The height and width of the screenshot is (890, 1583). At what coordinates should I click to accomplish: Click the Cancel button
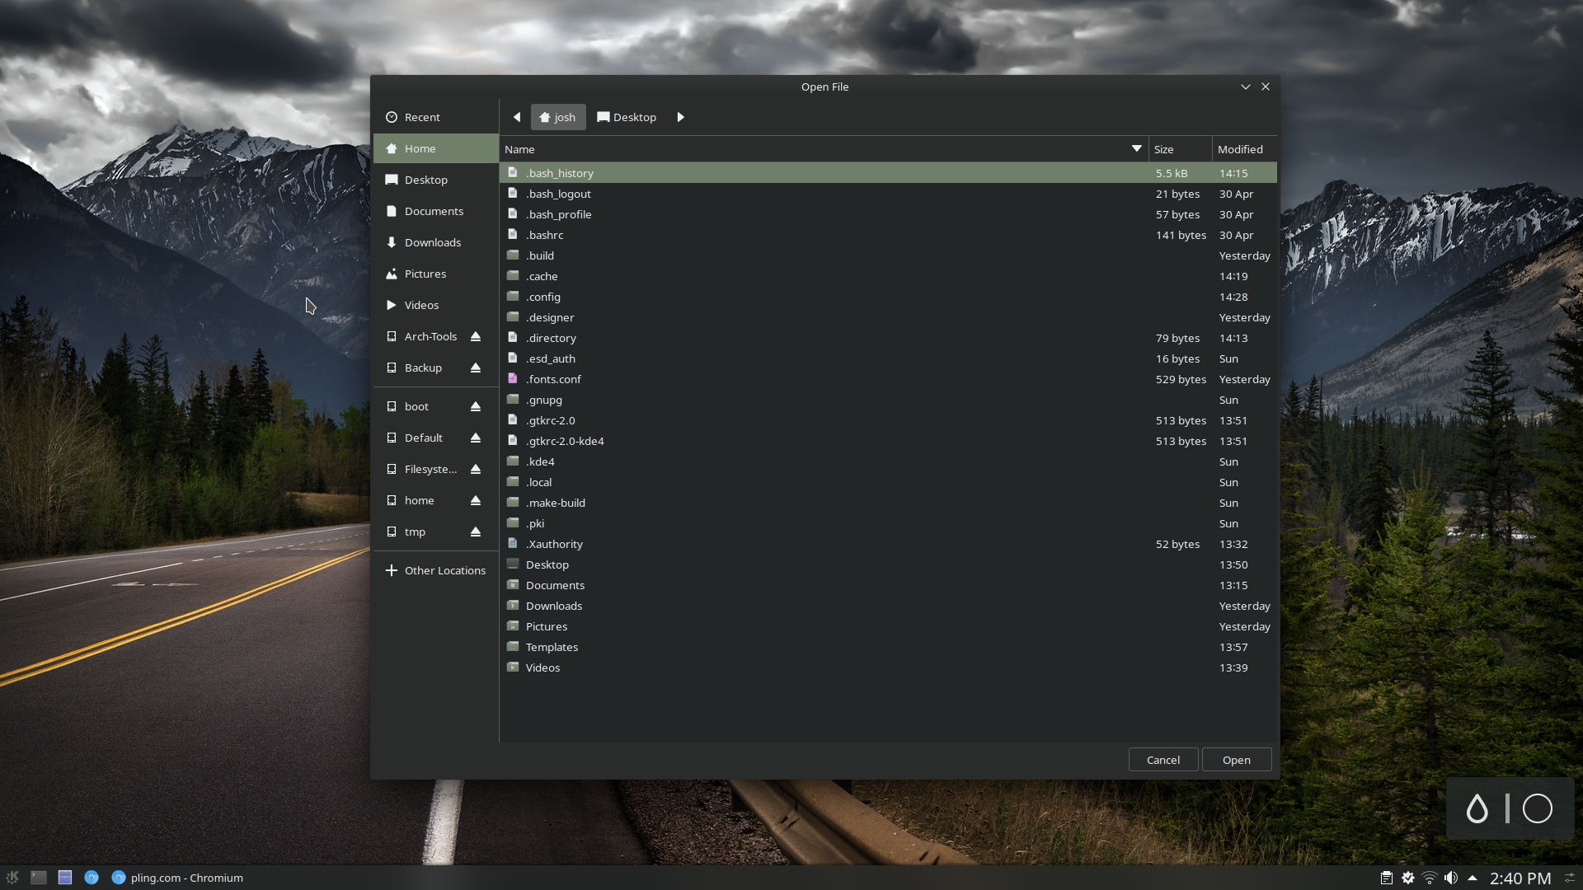(x=1163, y=760)
